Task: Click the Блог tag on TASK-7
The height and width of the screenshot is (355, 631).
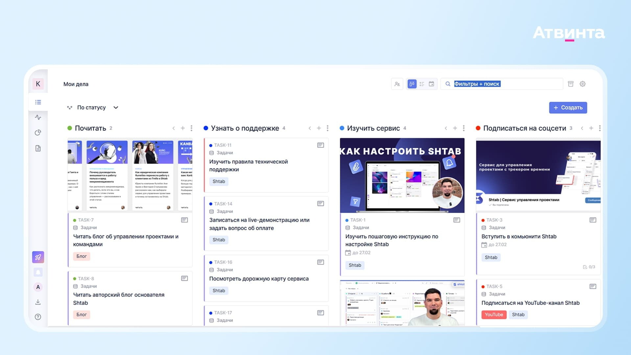Action: tap(82, 256)
